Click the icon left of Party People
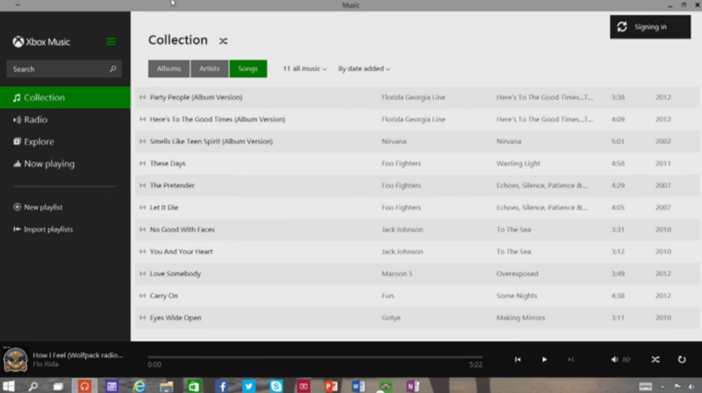This screenshot has height=393, width=702. [x=142, y=97]
